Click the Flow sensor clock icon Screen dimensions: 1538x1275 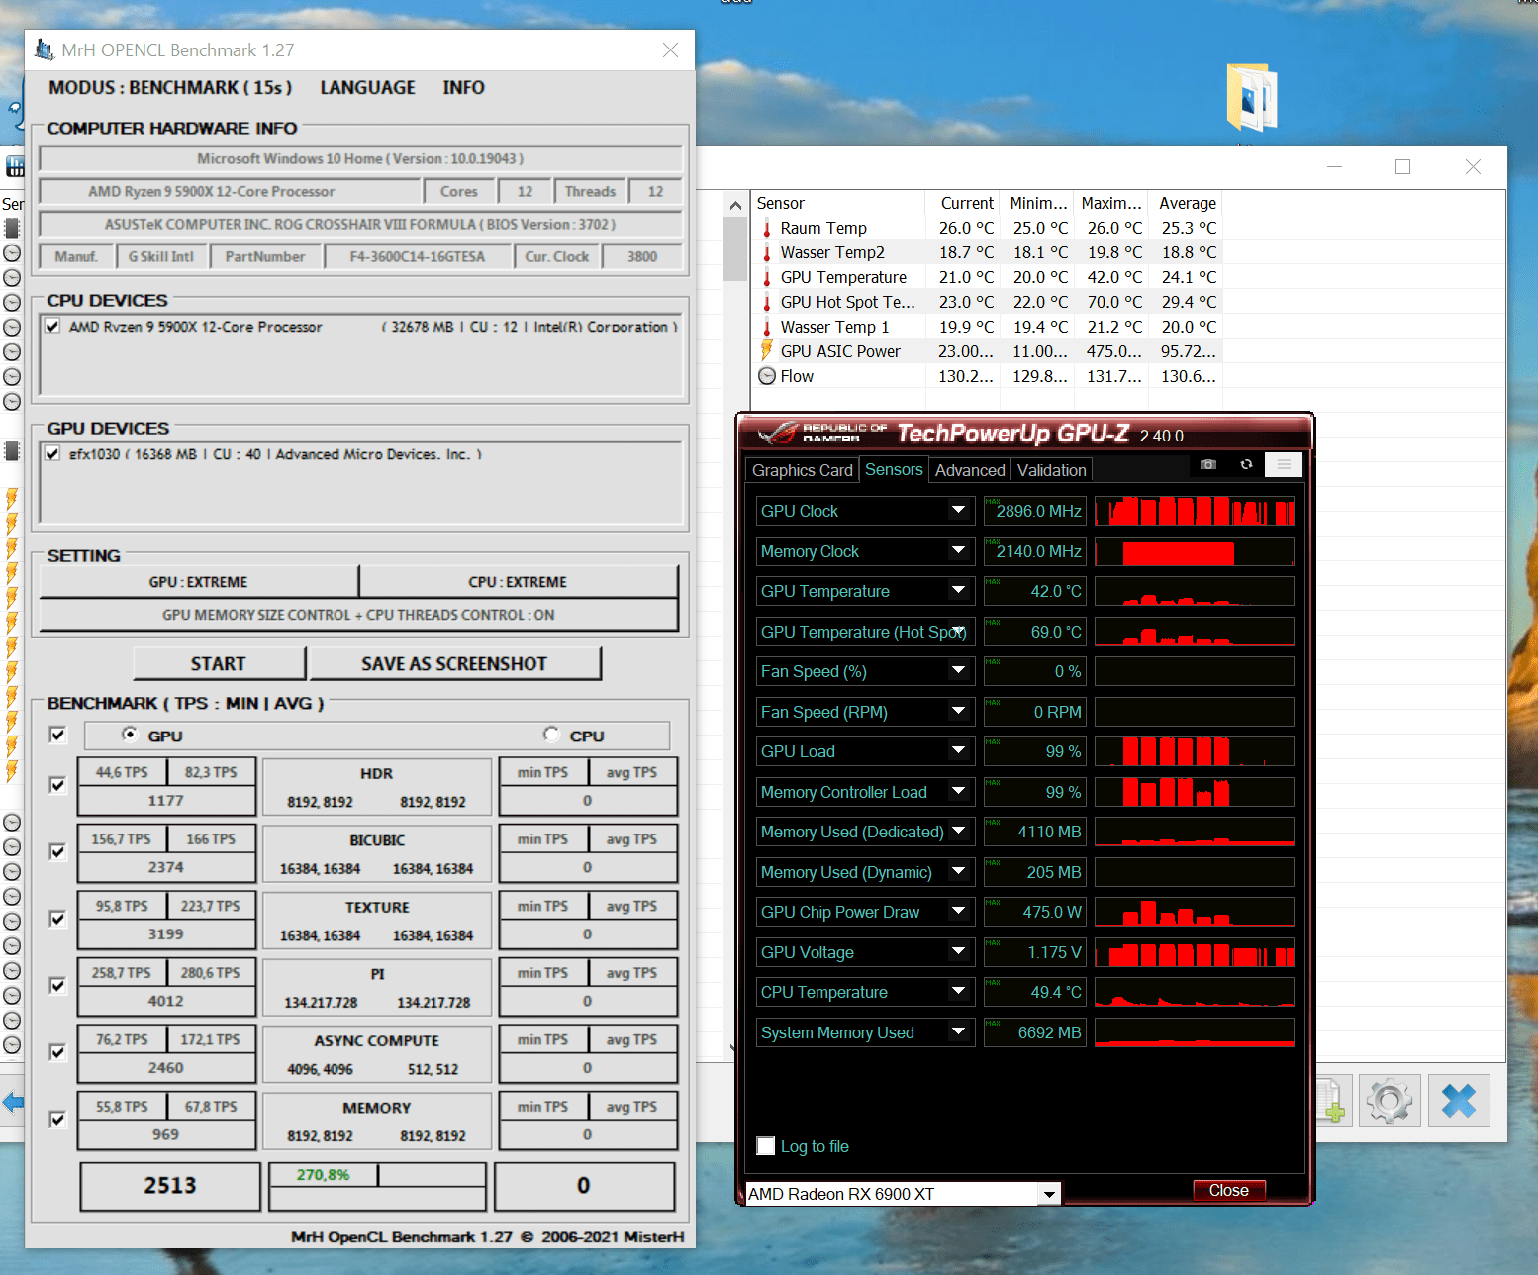(x=767, y=376)
